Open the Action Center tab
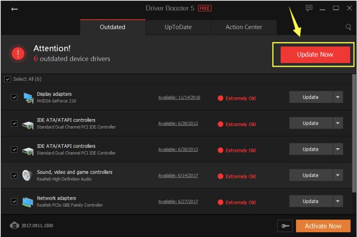 click(x=244, y=27)
